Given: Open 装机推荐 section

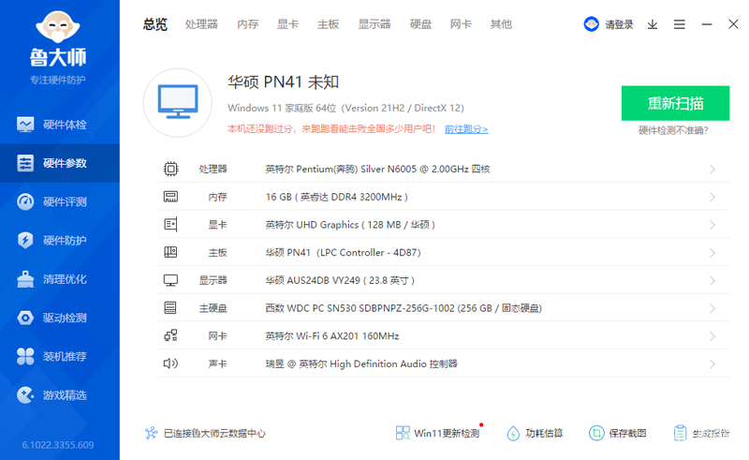Looking at the screenshot, I should tap(60, 356).
